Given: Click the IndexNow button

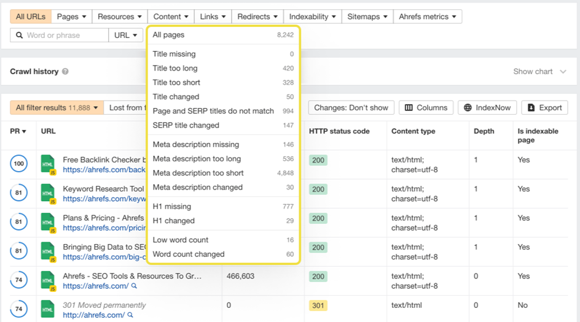Looking at the screenshot, I should [x=487, y=107].
